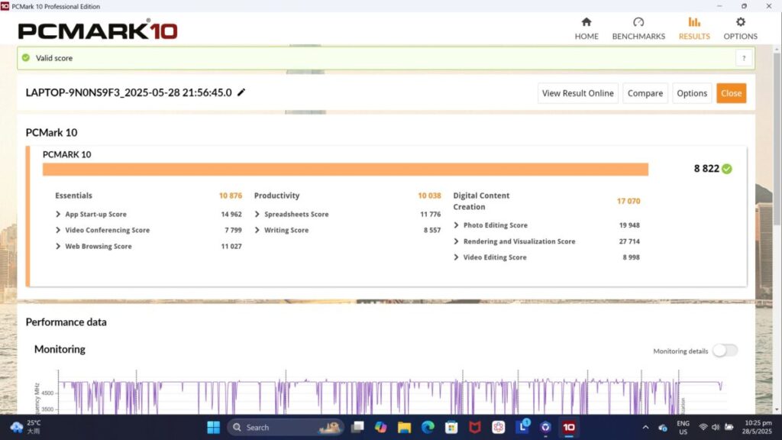782x440 pixels.
Task: Click the result name LAPTOP-9N0NS9F3 title
Action: click(128, 92)
